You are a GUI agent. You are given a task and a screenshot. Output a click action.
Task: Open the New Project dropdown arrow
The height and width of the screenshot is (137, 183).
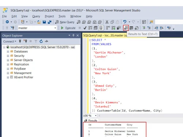[x=27, y=22]
